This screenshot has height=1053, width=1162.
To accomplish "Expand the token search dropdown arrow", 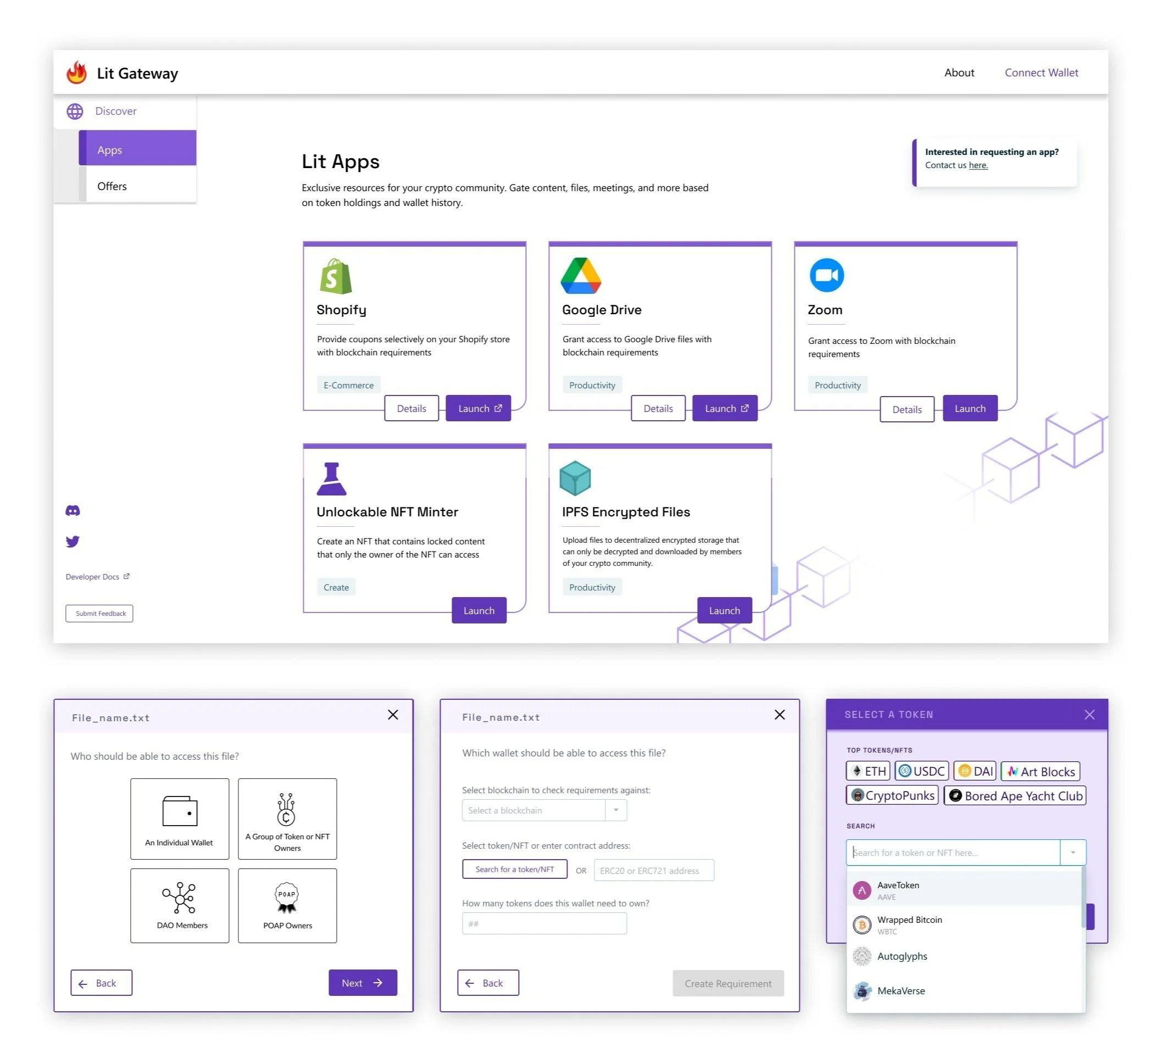I will (1072, 853).
